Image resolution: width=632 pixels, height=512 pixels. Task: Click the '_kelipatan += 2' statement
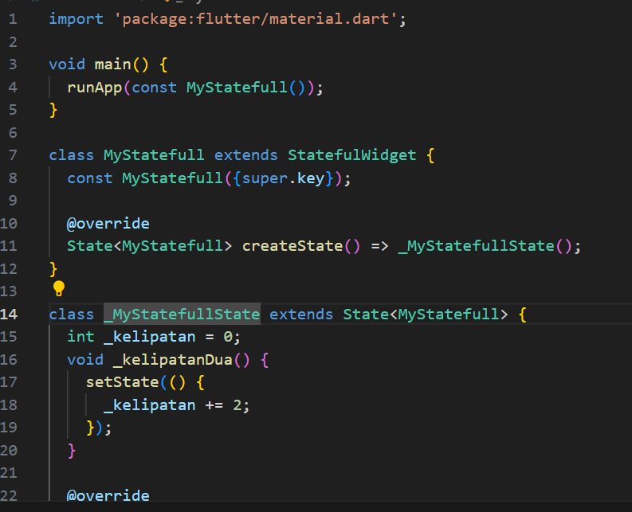[x=177, y=405]
